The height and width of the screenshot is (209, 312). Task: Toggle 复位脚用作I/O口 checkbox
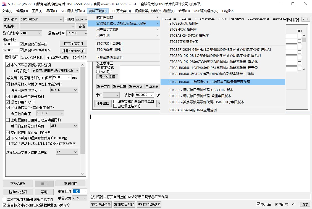pyautogui.click(x=8, y=102)
